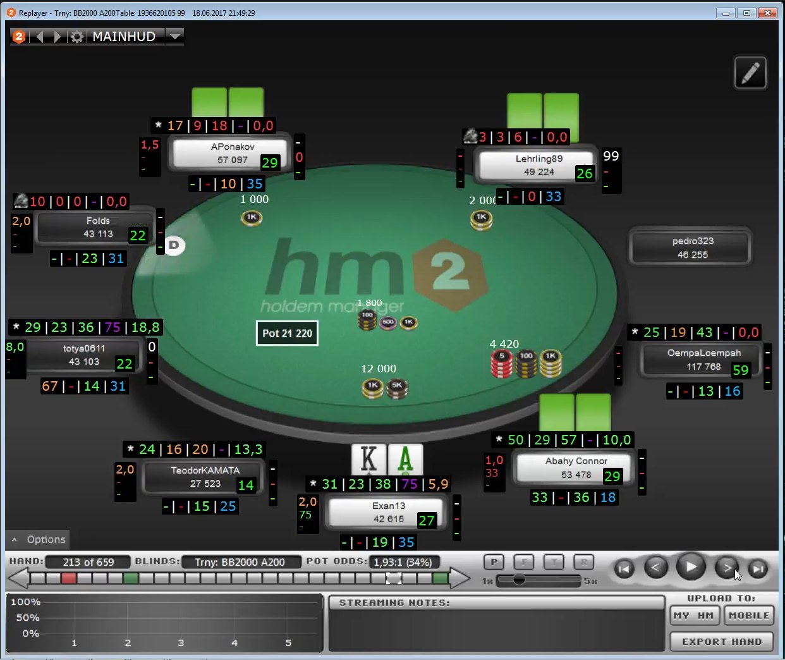The image size is (785, 660).
Task: Jump to turn with T button
Action: pyautogui.click(x=554, y=561)
